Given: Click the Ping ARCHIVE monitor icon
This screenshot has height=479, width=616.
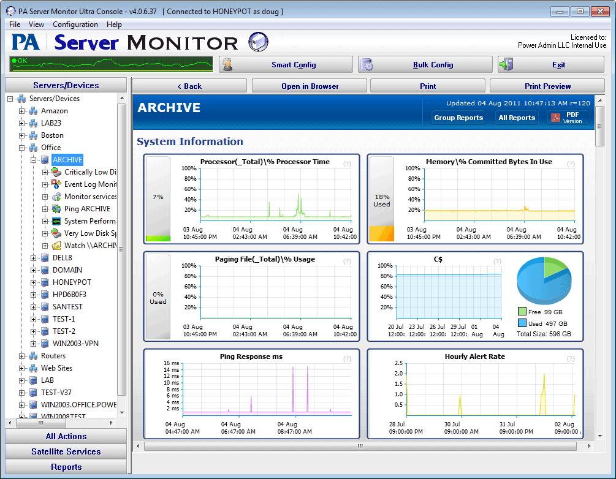Looking at the screenshot, I should pyautogui.click(x=57, y=209).
